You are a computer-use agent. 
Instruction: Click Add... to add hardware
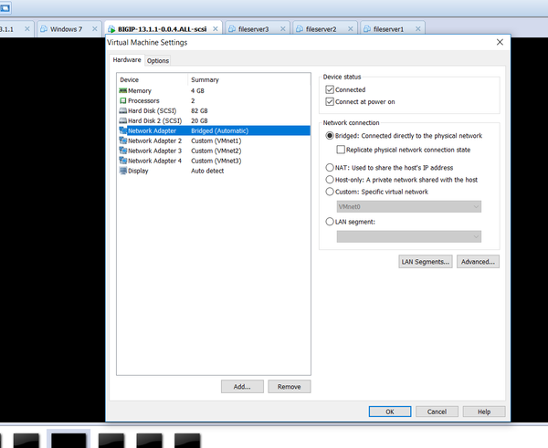[x=242, y=387]
